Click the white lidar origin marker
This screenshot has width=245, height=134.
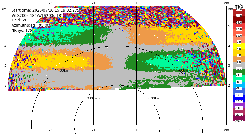[x=117, y=89]
